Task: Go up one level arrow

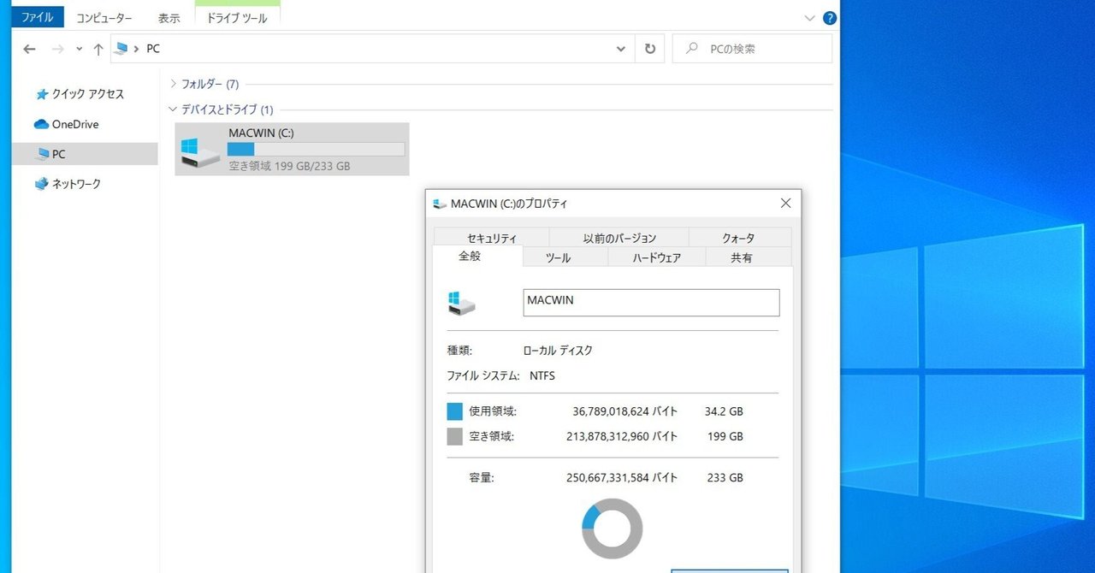Action: tap(98, 49)
